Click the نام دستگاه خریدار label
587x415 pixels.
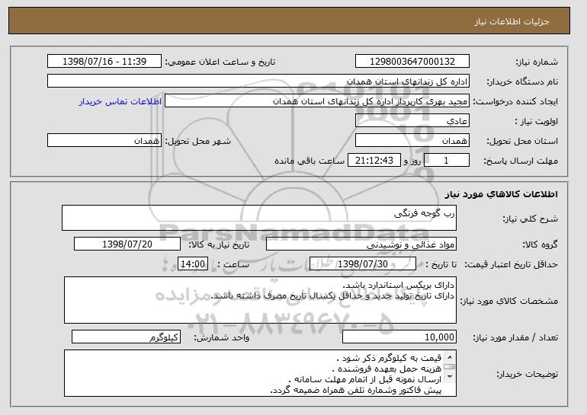pos(522,81)
